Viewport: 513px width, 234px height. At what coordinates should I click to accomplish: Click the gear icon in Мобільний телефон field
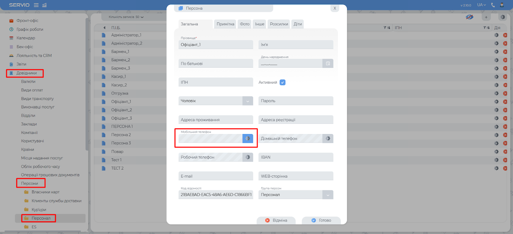pos(248,138)
